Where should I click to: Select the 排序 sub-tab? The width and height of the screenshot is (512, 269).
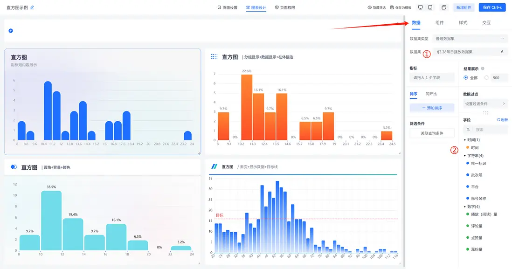click(414, 94)
